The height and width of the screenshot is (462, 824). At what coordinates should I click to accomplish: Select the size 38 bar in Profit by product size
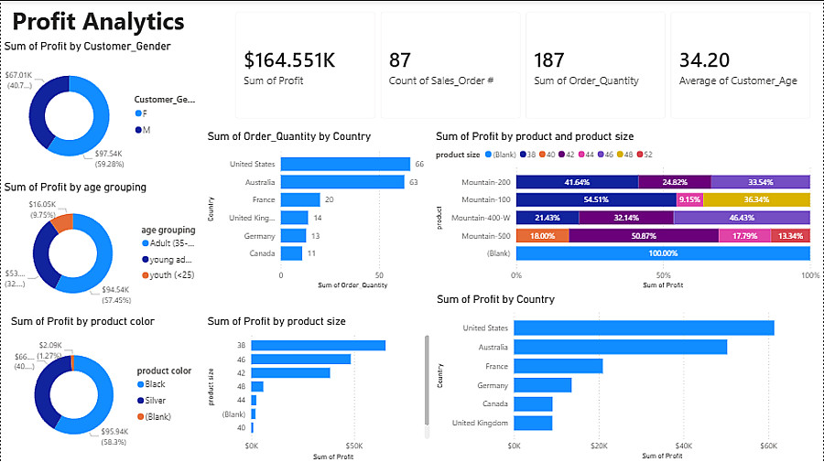coord(319,345)
